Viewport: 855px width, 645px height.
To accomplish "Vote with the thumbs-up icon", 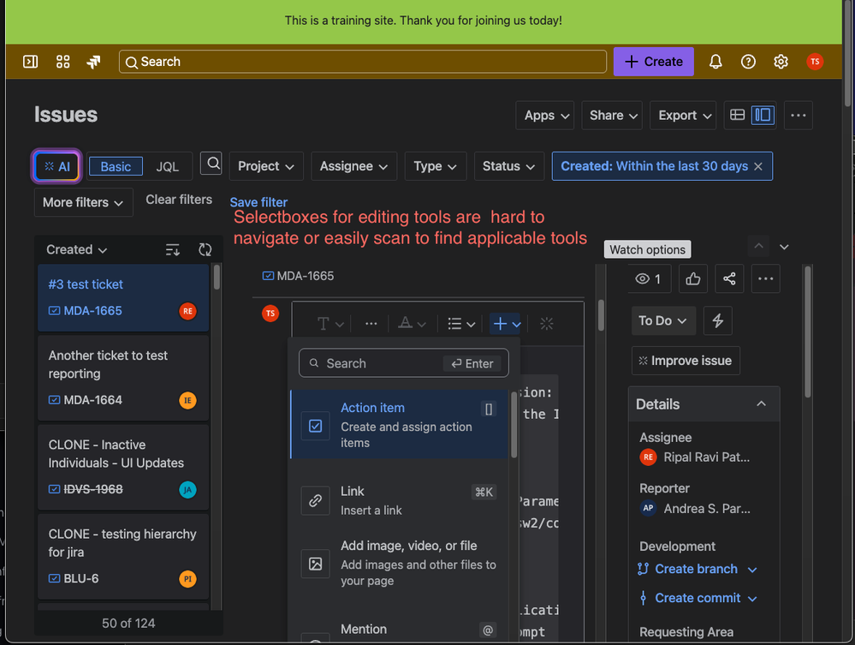I will point(692,278).
